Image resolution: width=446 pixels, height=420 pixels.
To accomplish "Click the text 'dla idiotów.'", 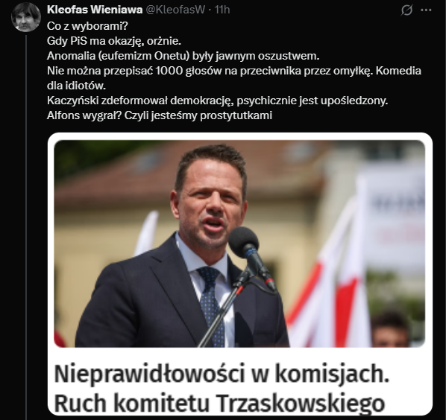I will pyautogui.click(x=76, y=86).
